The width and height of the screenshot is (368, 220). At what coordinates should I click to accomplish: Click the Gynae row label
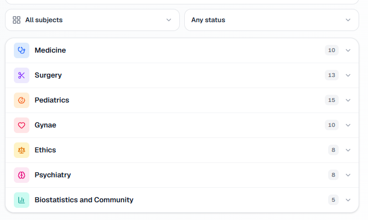45,125
